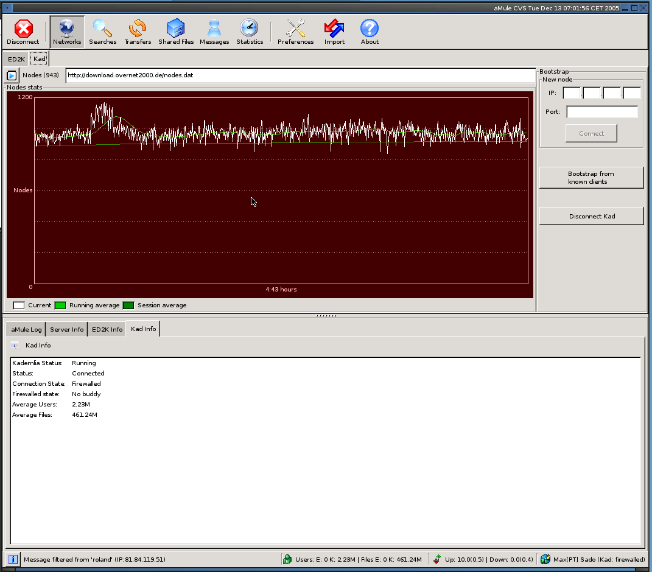This screenshot has width=652, height=572.
Task: Click the nodes.dat URL input field
Action: 301,75
